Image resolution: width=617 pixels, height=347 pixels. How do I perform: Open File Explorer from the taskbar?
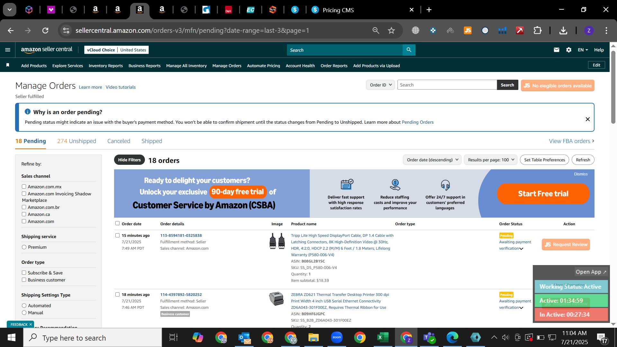(313, 337)
